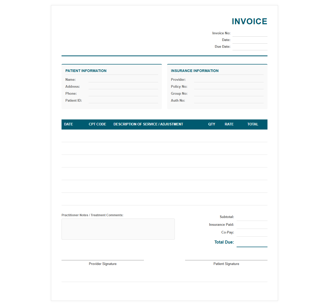
Task: Select the Practitioner Notes / Treatment Comments label
Action: [x=92, y=215]
